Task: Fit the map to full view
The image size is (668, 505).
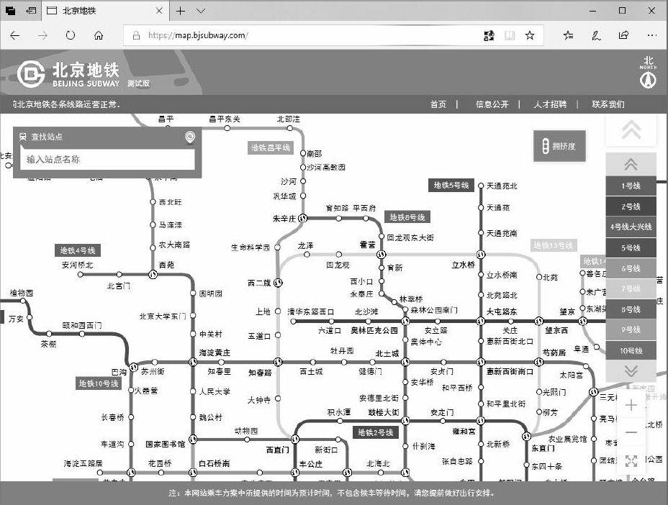Action: pos(631,460)
